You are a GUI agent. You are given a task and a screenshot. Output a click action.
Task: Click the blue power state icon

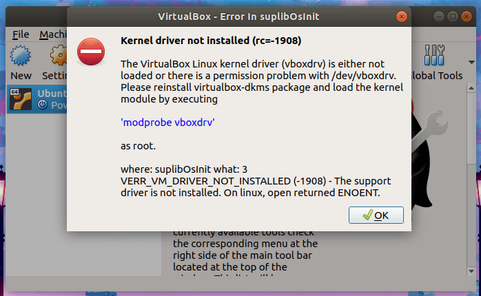point(42,105)
